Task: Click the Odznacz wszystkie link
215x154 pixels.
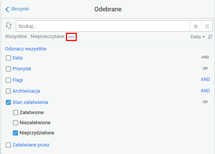Action: tap(26, 49)
